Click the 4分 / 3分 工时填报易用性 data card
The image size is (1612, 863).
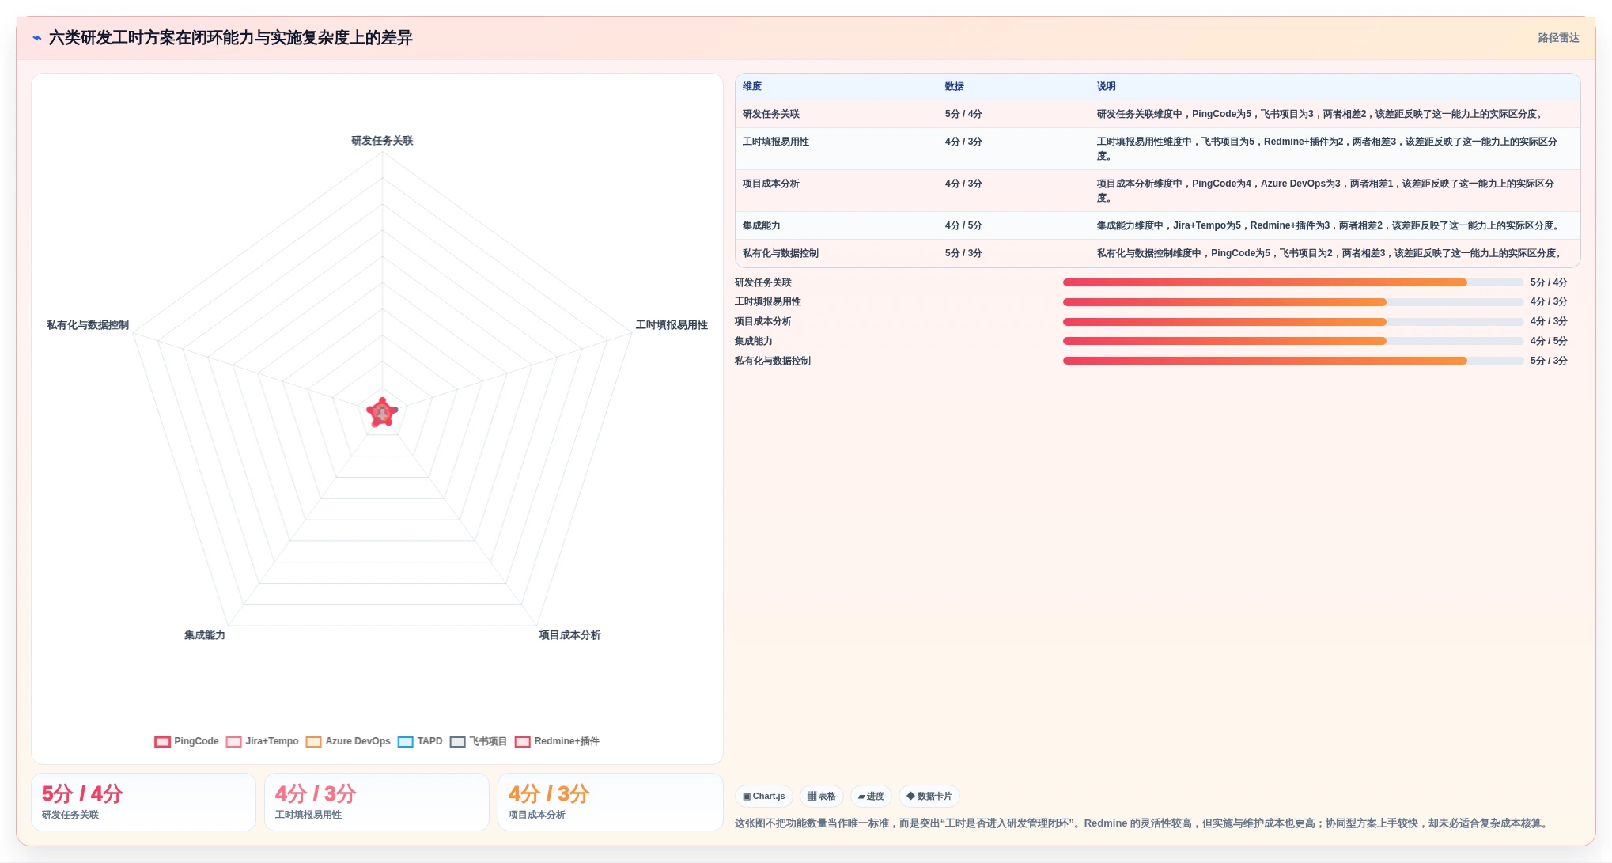coord(377,802)
